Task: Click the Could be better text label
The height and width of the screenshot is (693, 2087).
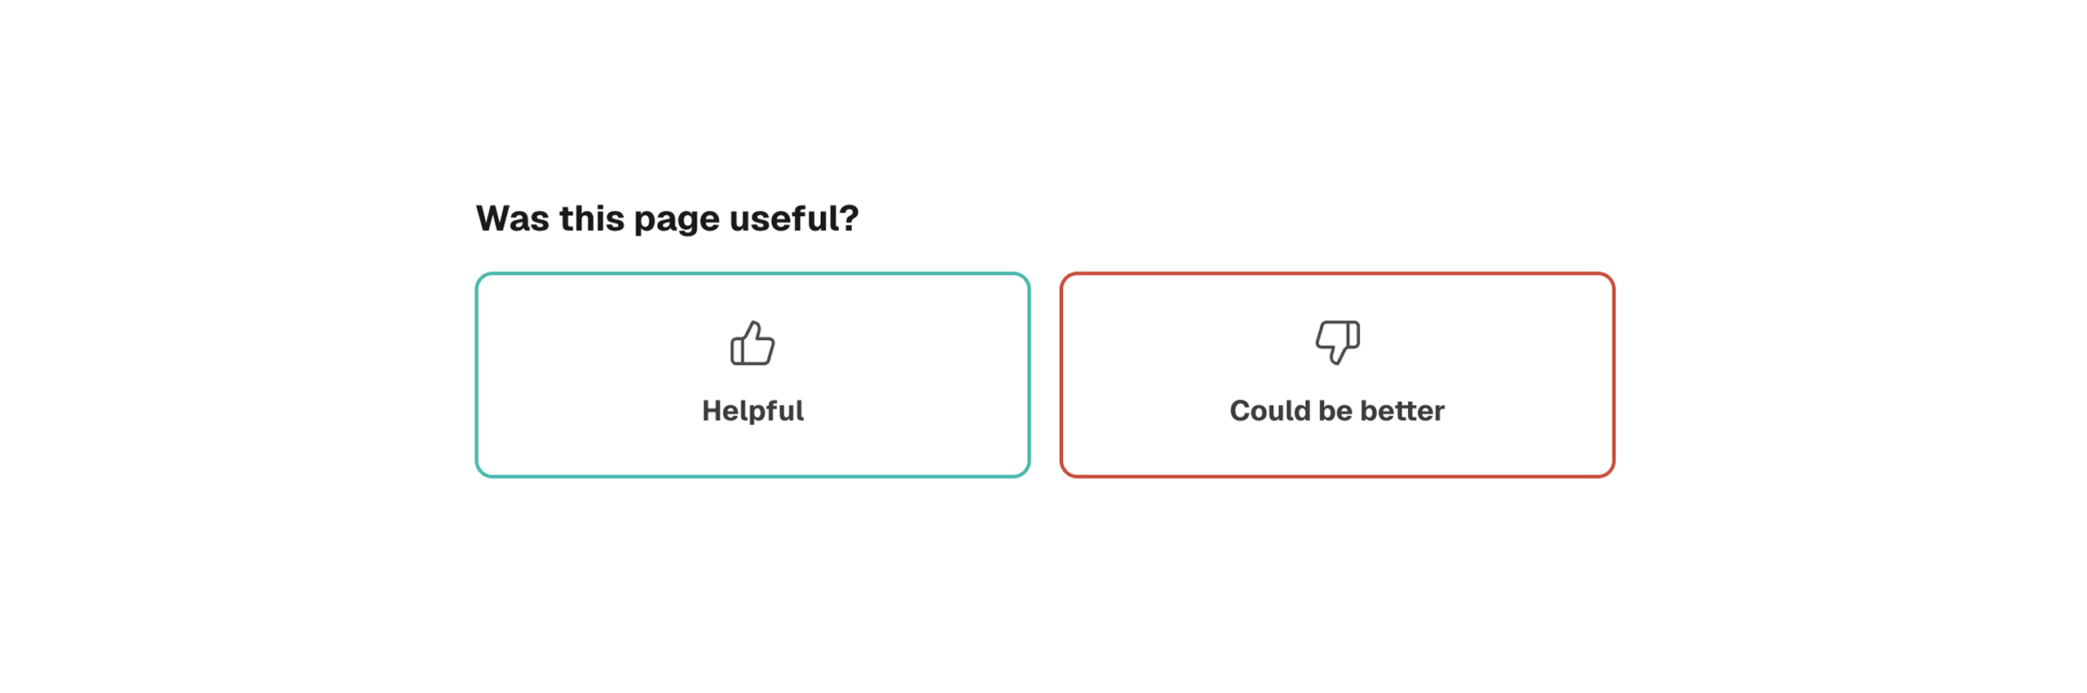Action: [x=1337, y=410]
